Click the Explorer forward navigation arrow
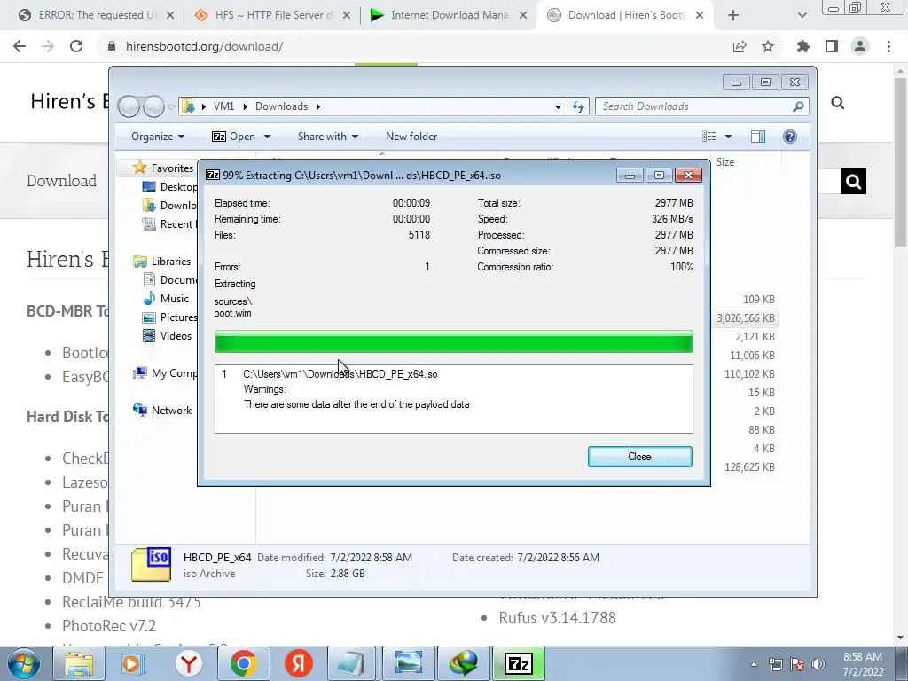 point(153,106)
